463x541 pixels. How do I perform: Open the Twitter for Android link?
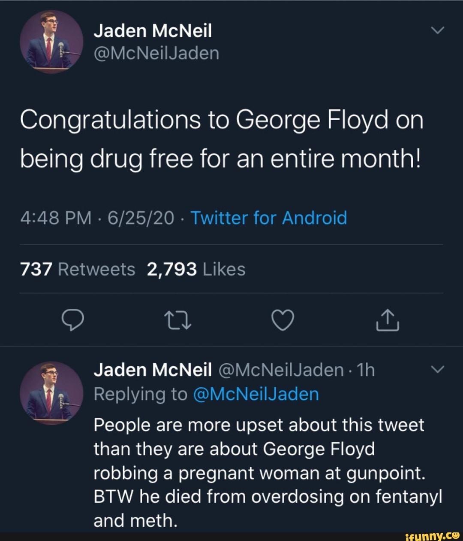[x=268, y=218]
